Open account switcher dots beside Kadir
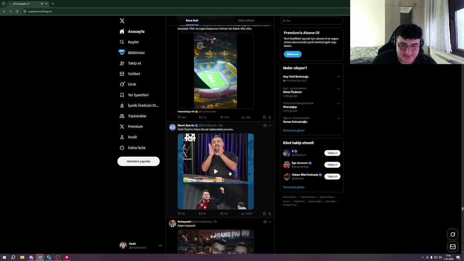Screen dimensions: 464x261 coord(160,246)
